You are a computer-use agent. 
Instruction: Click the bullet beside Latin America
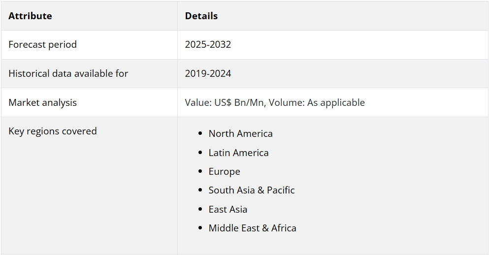pyautogui.click(x=199, y=153)
